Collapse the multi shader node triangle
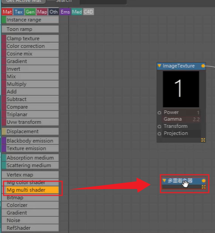The image size is (215, 233). click(x=164, y=180)
